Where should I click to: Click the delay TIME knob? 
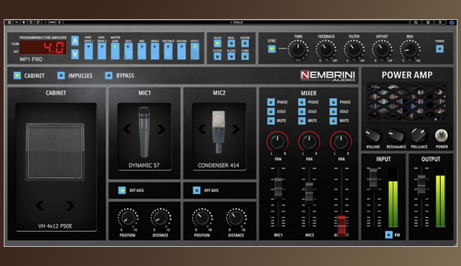(298, 49)
